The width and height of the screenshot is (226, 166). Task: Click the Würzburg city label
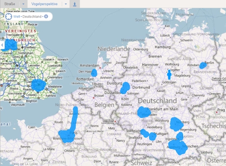tap(162, 121)
